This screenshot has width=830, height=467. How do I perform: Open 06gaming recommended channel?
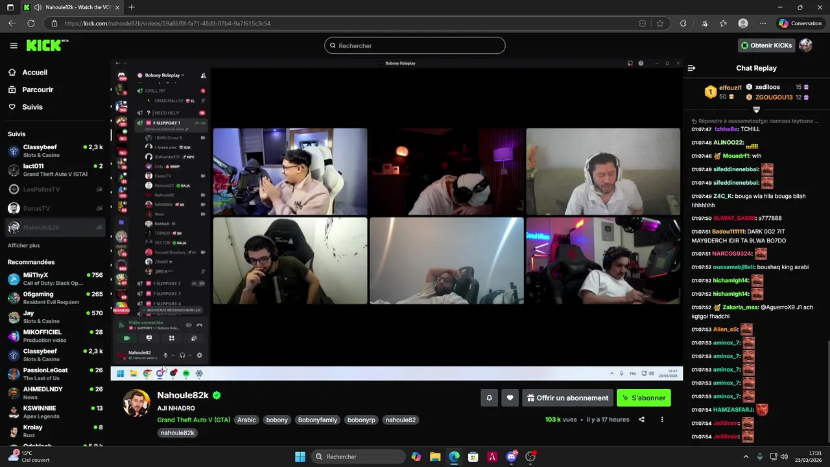[55, 298]
